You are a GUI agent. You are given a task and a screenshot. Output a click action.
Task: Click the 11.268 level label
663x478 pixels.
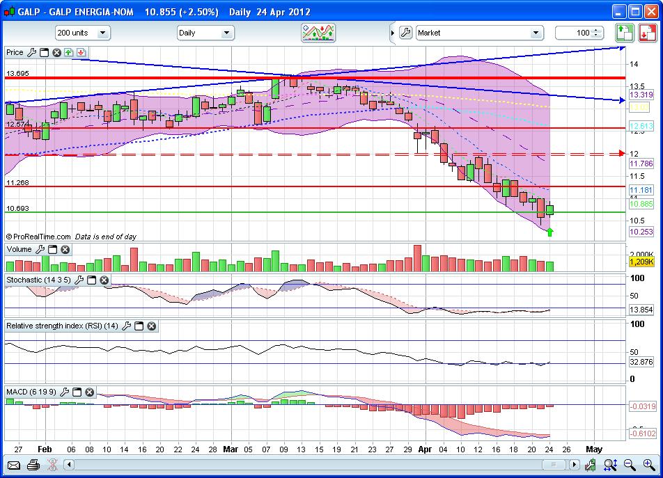click(17, 183)
